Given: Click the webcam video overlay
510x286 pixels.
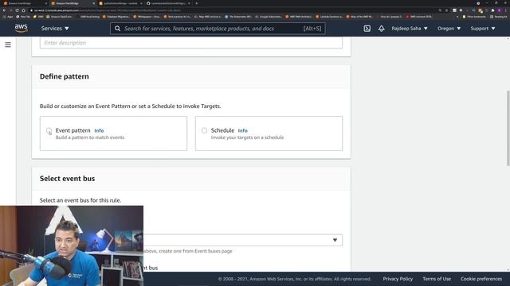Looking at the screenshot, I should [x=72, y=245].
